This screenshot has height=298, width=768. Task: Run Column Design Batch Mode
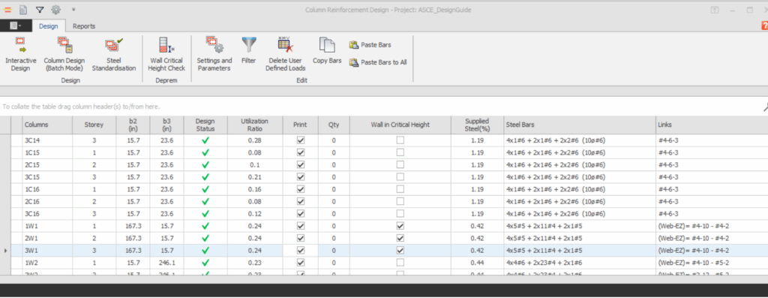64,54
